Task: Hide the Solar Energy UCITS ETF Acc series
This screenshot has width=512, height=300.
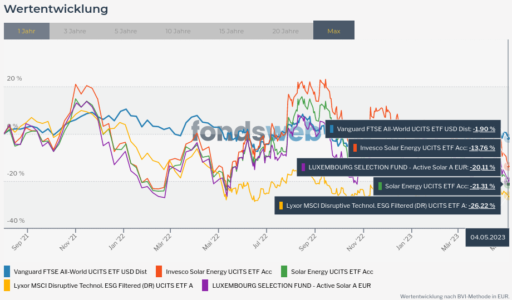Action: click(332, 272)
